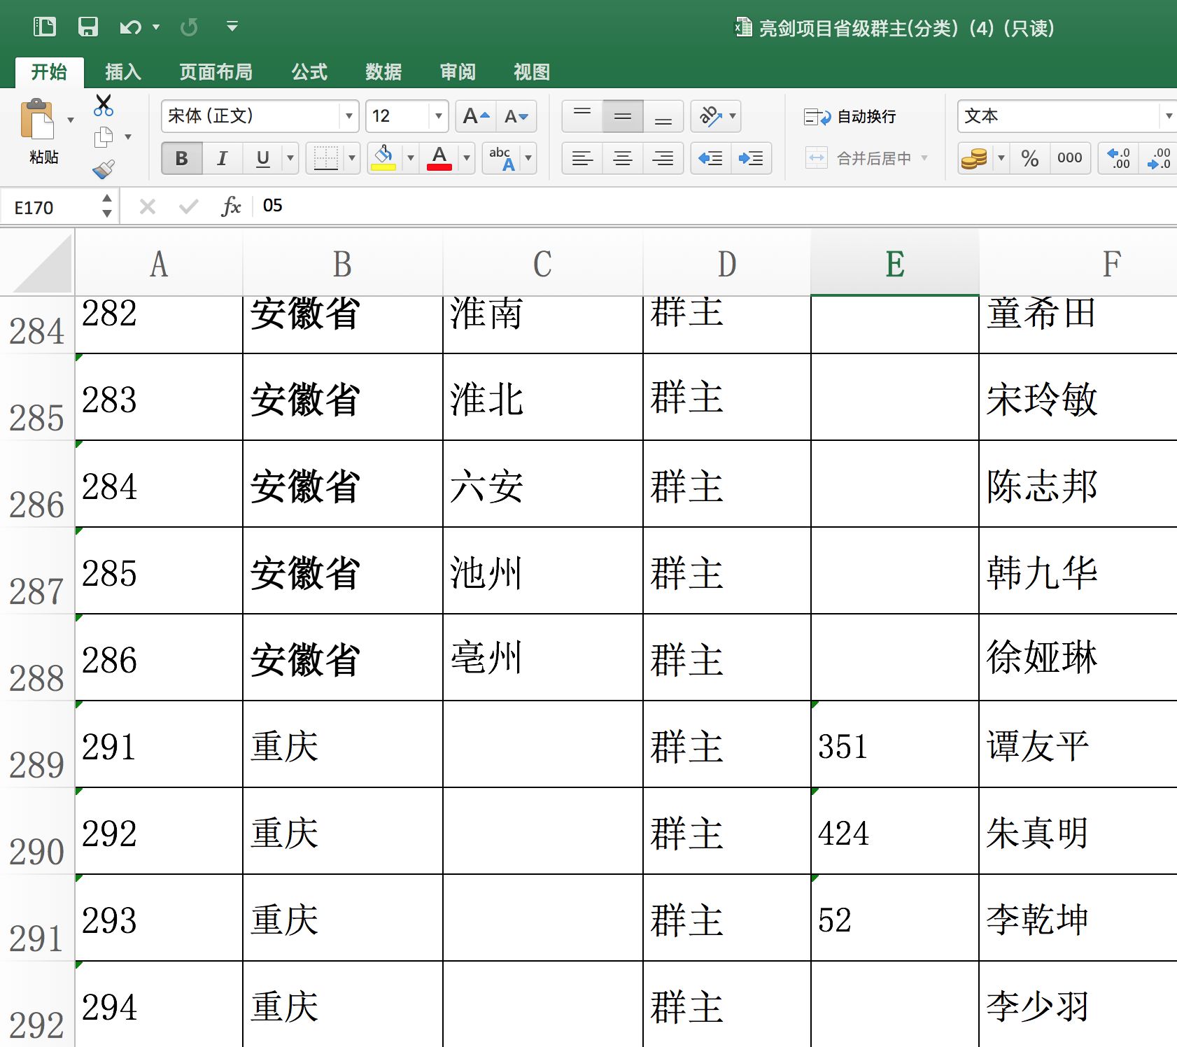Open the 文本 number format dropdown
The width and height of the screenshot is (1177, 1047).
[x=1168, y=116]
